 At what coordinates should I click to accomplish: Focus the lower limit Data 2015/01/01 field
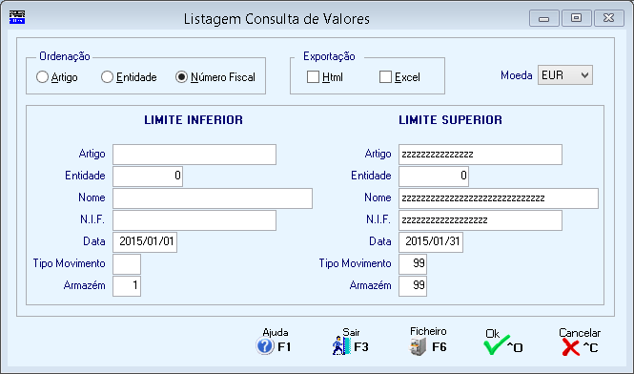pyautogui.click(x=145, y=242)
